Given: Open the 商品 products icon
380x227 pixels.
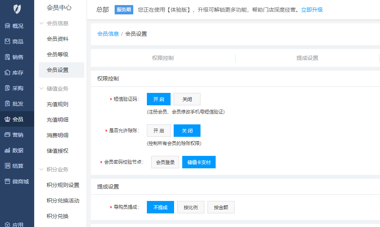Looking at the screenshot, I should [x=7, y=42].
